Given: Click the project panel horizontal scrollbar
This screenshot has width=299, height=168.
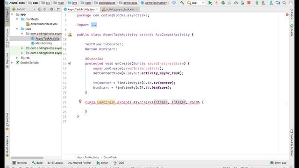Looking at the screenshot, I should tap(27, 158).
